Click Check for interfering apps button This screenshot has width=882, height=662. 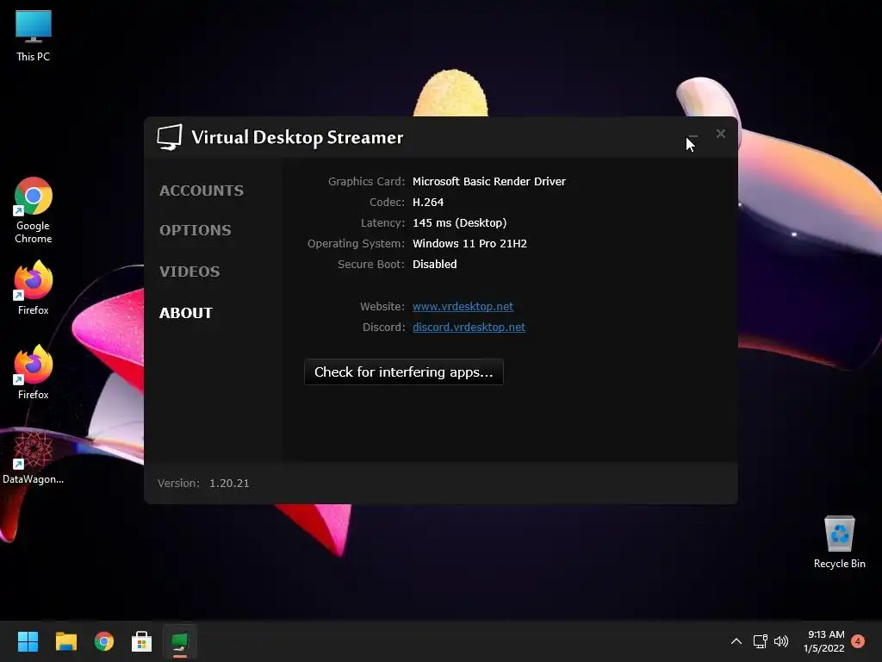[x=403, y=372]
